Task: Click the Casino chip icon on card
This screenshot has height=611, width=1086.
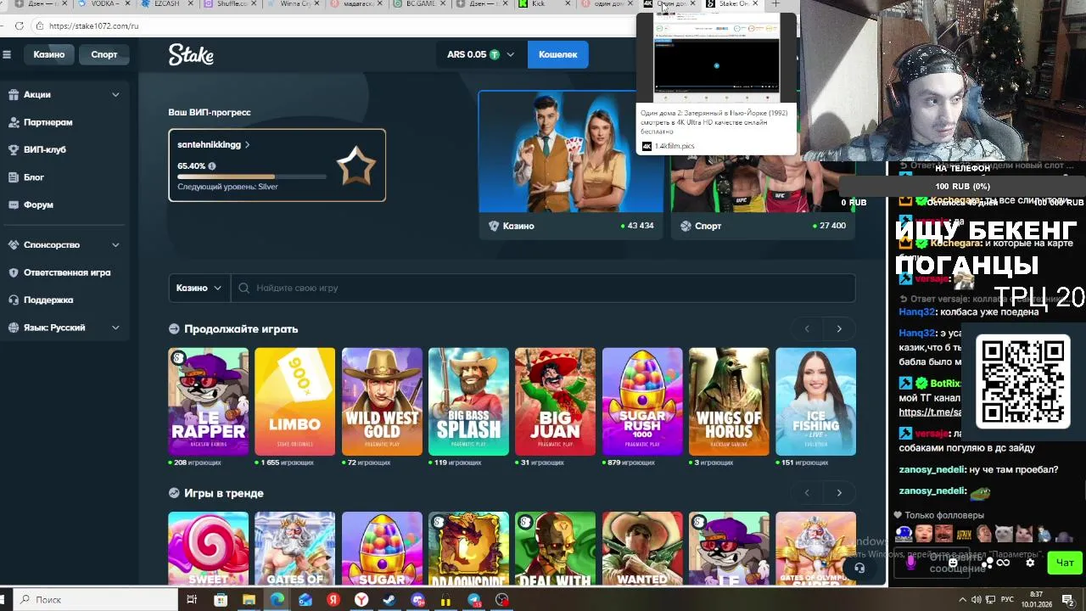Action: [x=494, y=226]
